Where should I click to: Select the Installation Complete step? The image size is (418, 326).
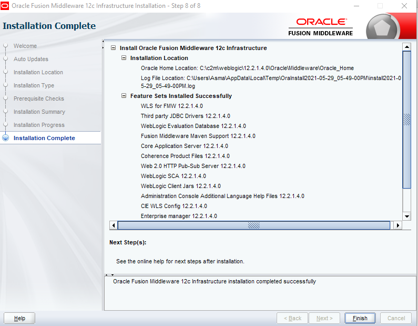[44, 138]
